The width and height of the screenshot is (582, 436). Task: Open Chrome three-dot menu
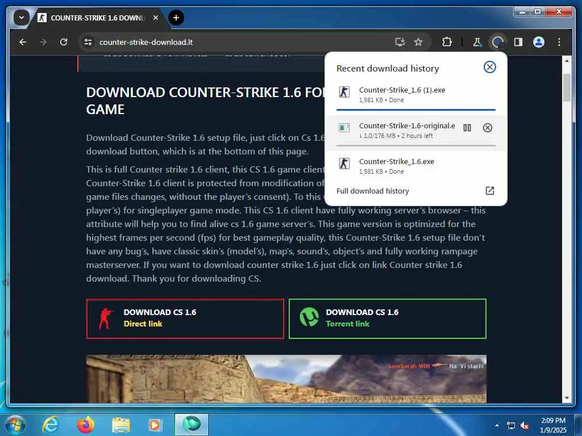(559, 42)
